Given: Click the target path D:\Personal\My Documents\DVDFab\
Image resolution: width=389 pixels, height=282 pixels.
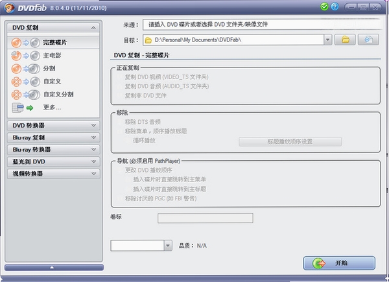Looking at the screenshot, I should (x=198, y=40).
